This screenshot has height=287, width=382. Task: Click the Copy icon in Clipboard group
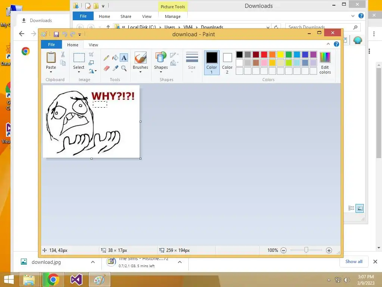coord(63,63)
